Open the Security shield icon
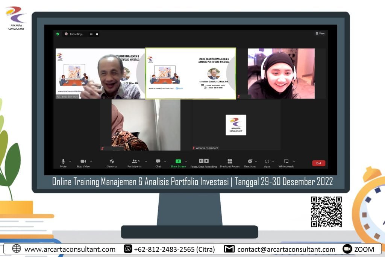This screenshot has height=257, width=385. coord(112,161)
